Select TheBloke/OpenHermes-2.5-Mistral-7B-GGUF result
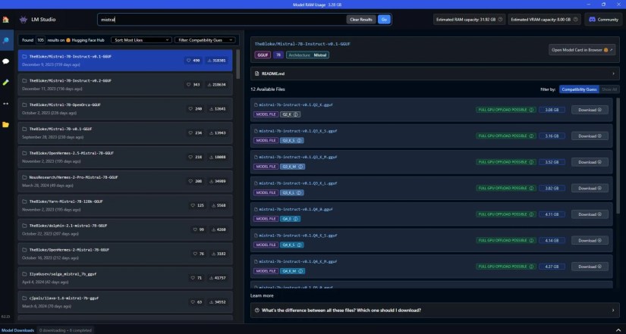The width and height of the screenshot is (626, 334). click(125, 157)
